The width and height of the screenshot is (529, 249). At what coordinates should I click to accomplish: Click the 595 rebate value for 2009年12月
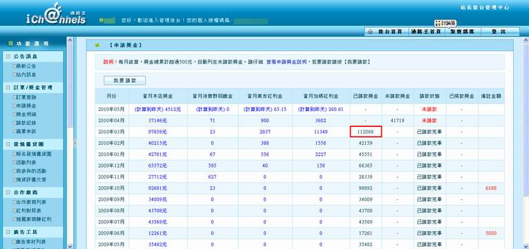(212, 166)
